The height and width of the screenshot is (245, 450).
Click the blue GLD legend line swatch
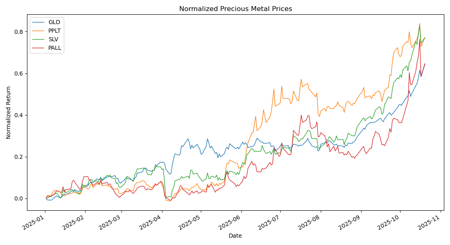coord(38,22)
